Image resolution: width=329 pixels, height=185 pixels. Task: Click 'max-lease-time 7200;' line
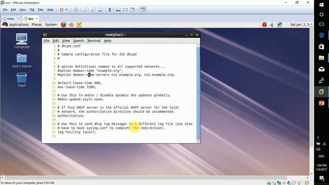(x=77, y=87)
